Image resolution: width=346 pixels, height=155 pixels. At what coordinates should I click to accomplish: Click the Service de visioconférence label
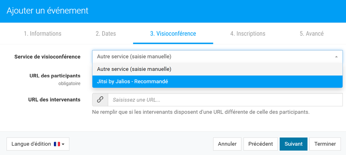pyautogui.click(x=47, y=57)
